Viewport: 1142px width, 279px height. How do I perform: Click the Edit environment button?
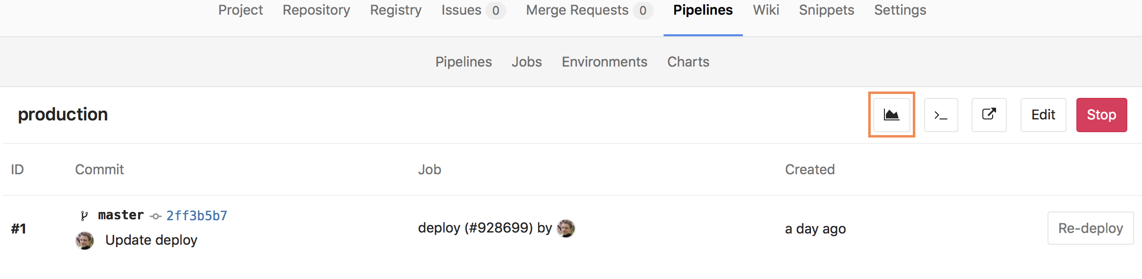coord(1043,115)
